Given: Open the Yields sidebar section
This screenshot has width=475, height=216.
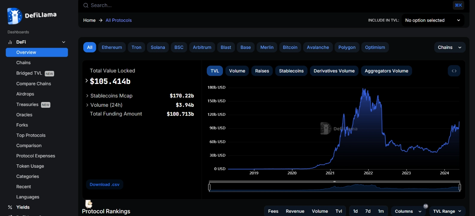Looking at the screenshot, I should click(23, 207).
